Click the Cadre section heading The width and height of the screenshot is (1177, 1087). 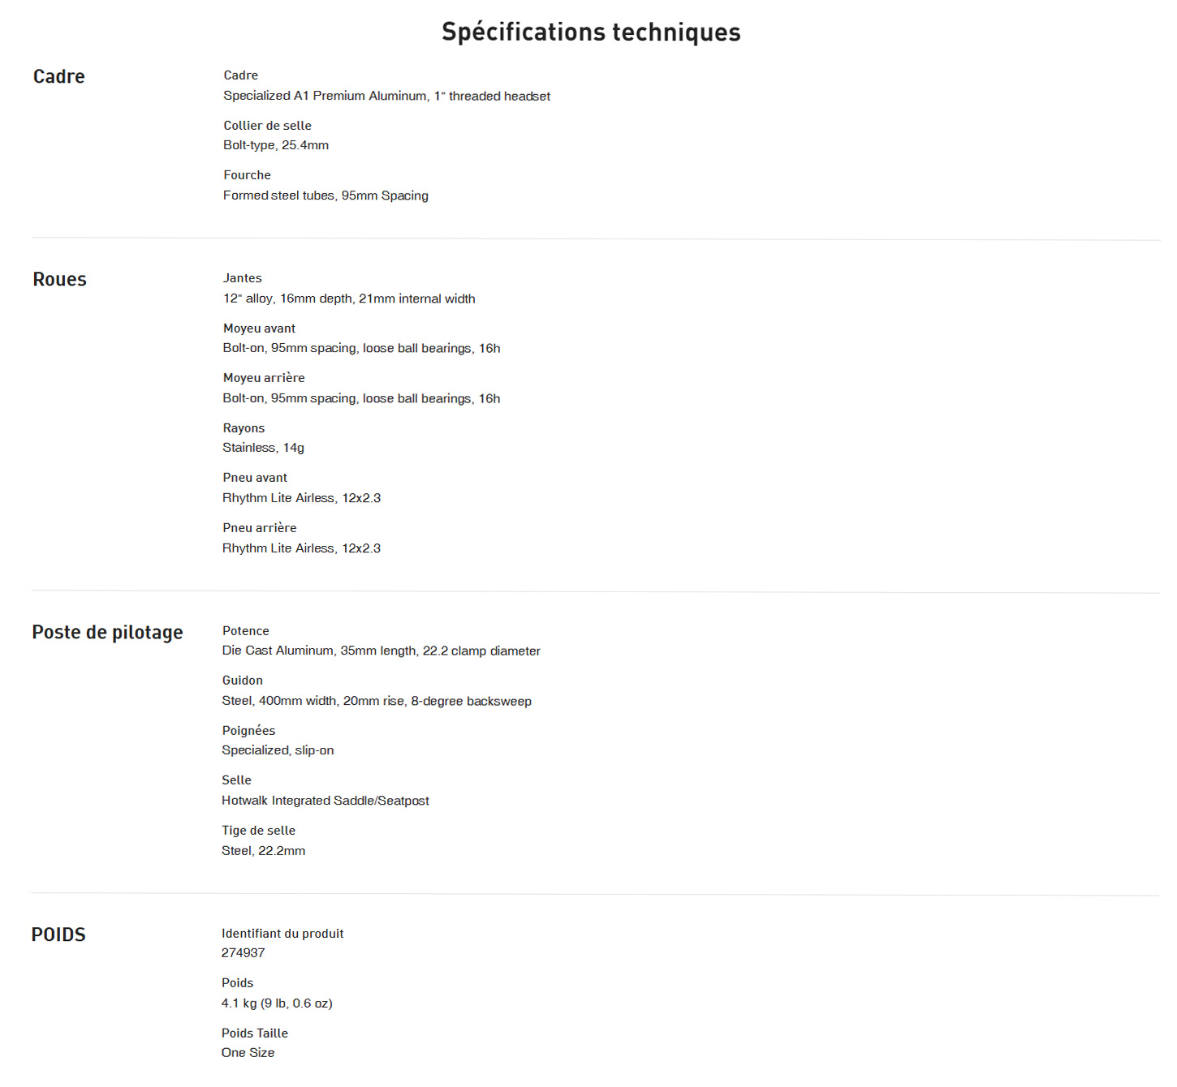(58, 76)
